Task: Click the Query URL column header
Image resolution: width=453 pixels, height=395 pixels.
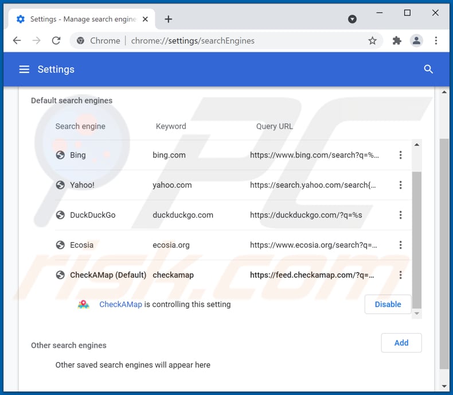Action: [274, 126]
